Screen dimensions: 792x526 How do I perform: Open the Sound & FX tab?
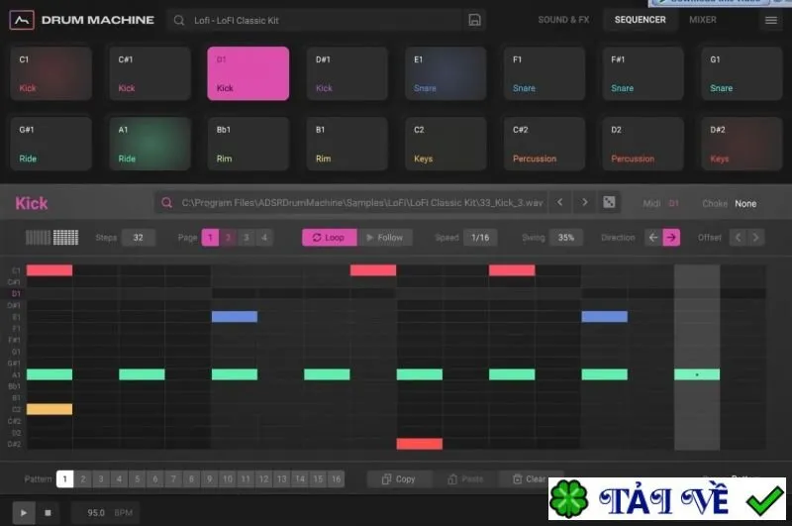pos(563,20)
